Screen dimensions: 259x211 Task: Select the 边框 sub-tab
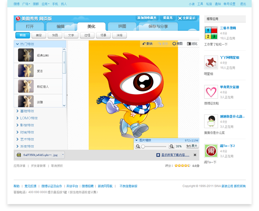pos(87,35)
